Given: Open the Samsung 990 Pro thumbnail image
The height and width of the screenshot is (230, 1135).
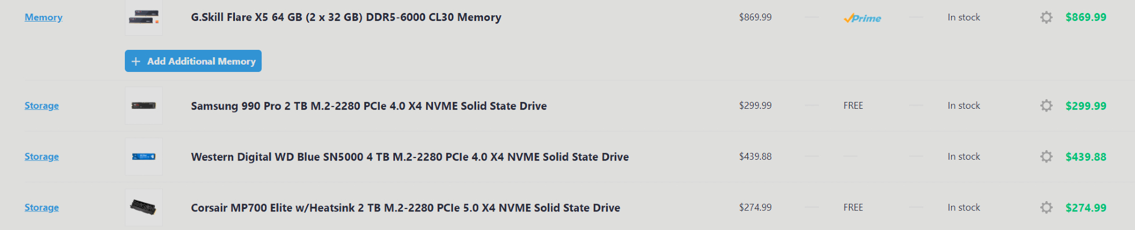Looking at the screenshot, I should pos(144,106).
